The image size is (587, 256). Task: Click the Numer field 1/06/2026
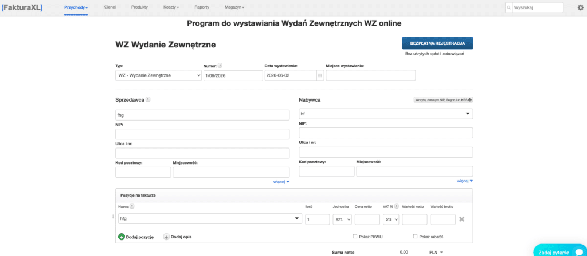pos(233,75)
